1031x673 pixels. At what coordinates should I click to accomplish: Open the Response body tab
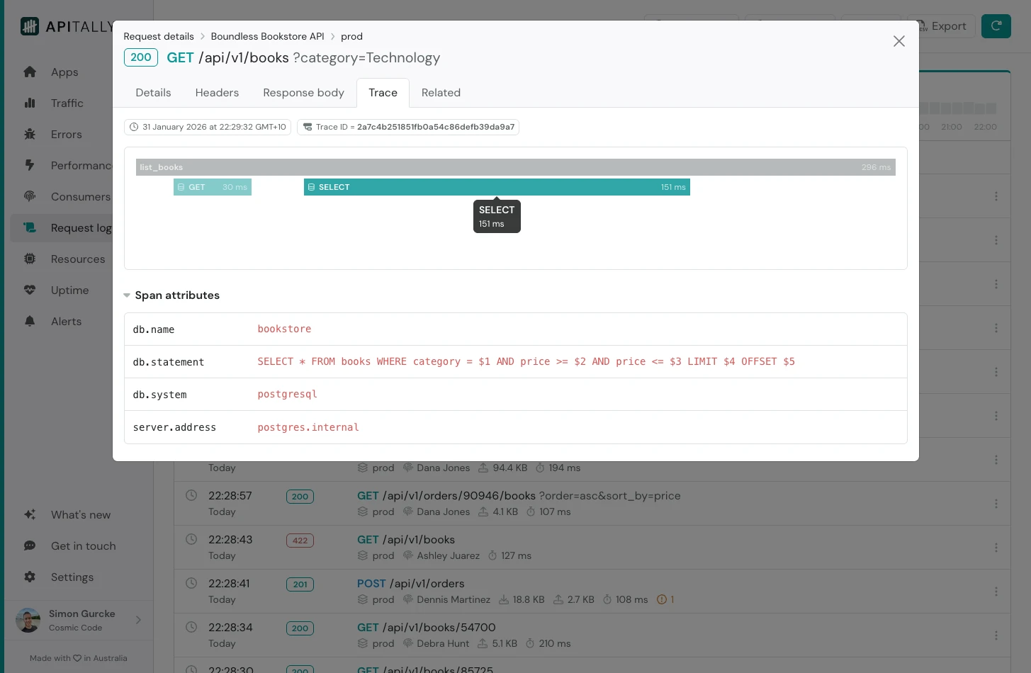click(x=303, y=93)
